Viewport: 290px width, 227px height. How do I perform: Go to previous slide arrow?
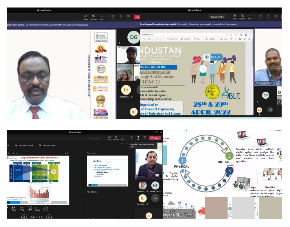point(24,217)
